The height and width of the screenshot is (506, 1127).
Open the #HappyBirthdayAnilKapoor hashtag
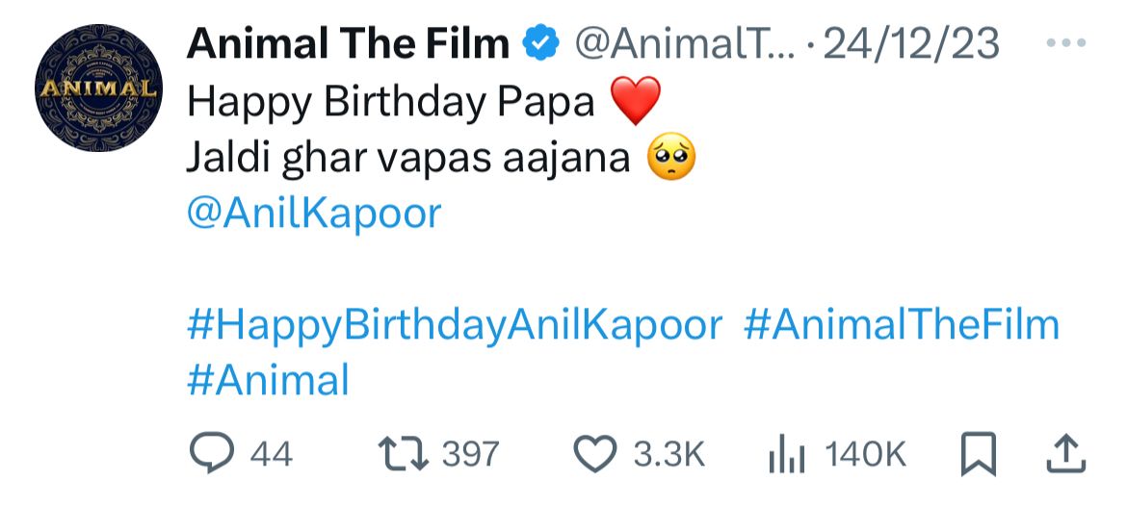coord(454,324)
